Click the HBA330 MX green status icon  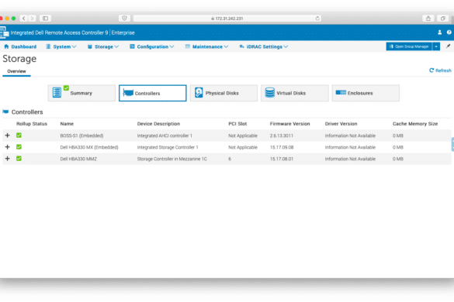[19, 147]
